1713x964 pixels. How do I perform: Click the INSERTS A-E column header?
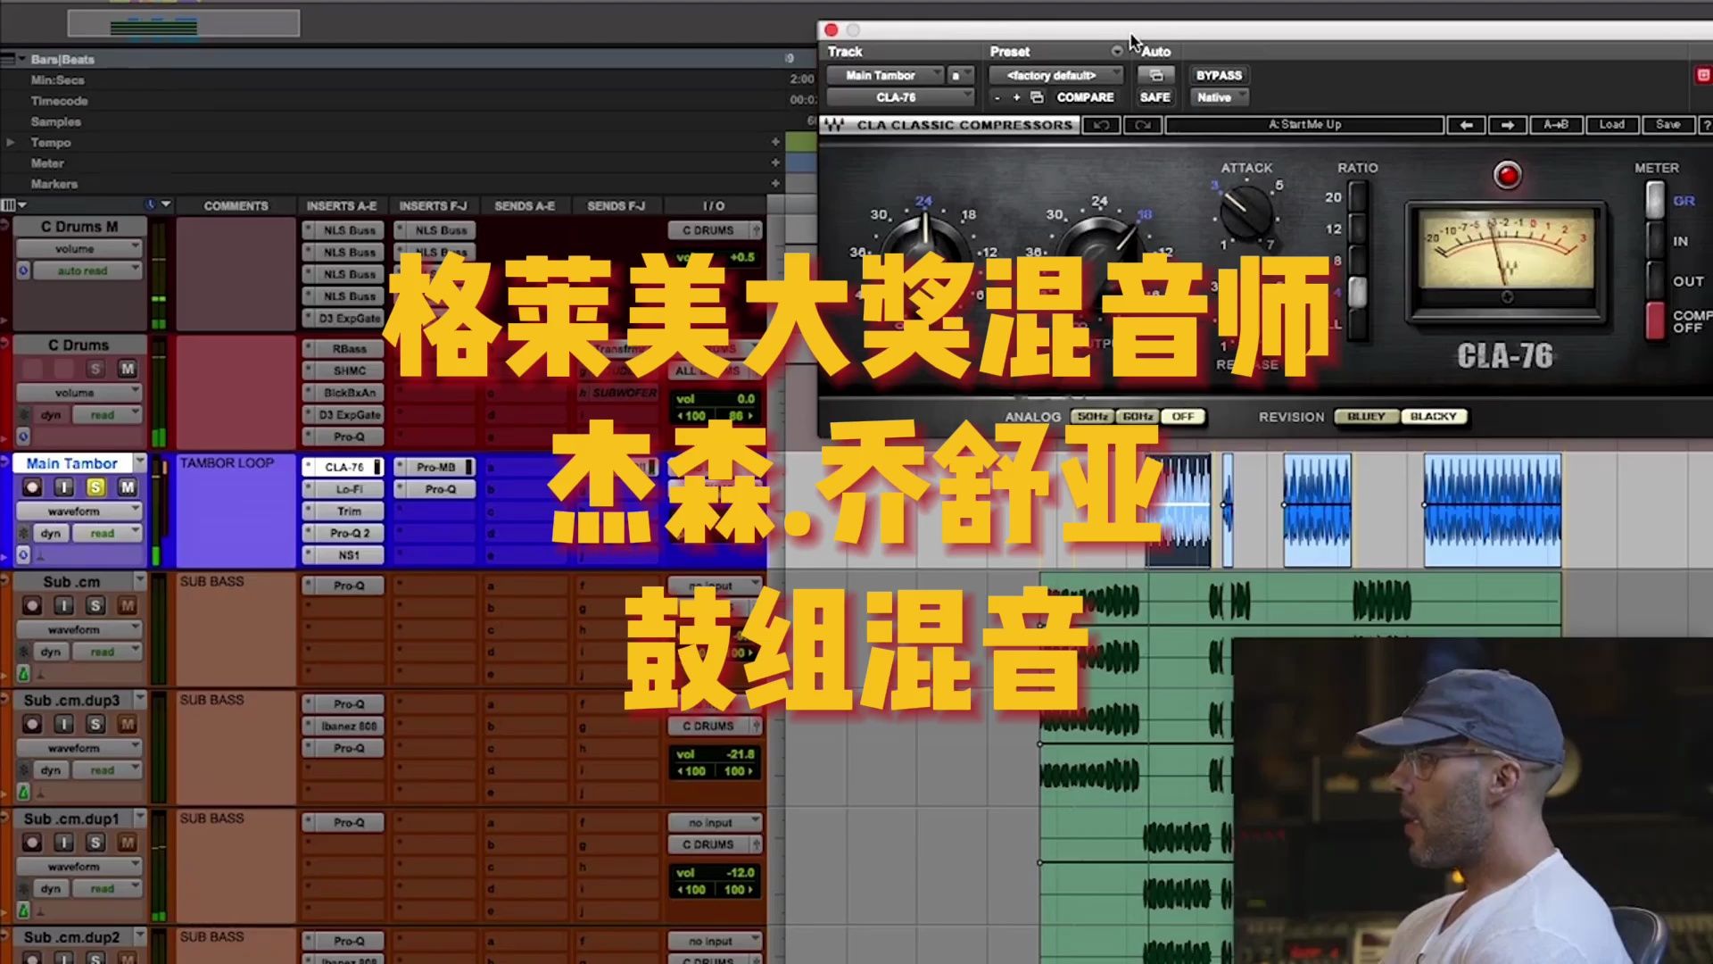point(342,206)
